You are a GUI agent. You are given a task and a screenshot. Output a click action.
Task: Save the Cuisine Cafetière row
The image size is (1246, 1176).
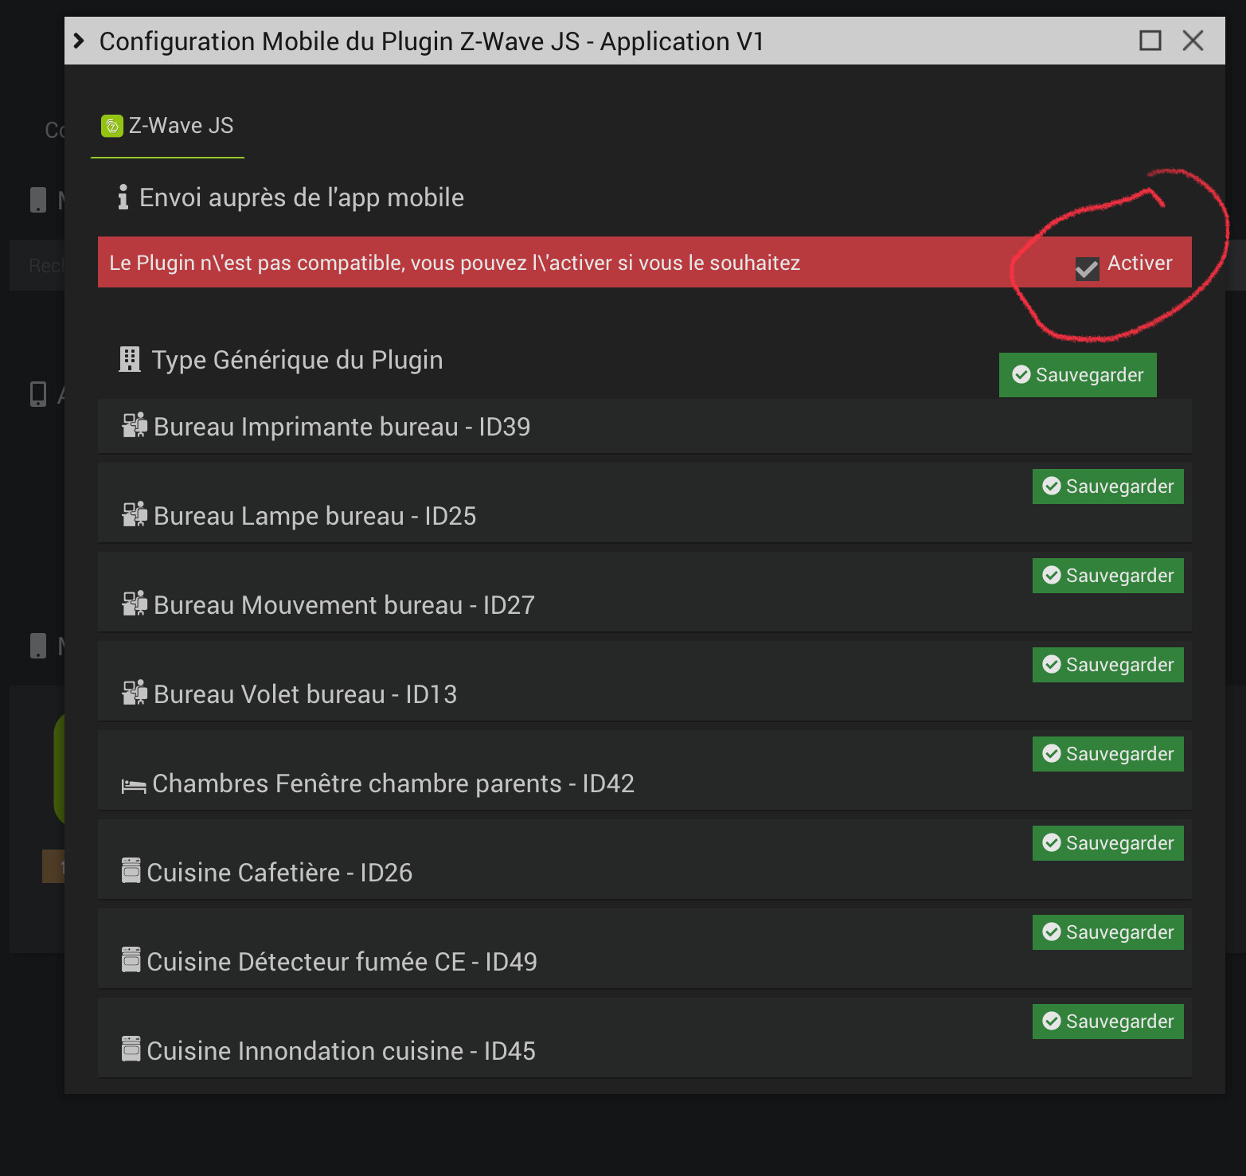(x=1107, y=843)
